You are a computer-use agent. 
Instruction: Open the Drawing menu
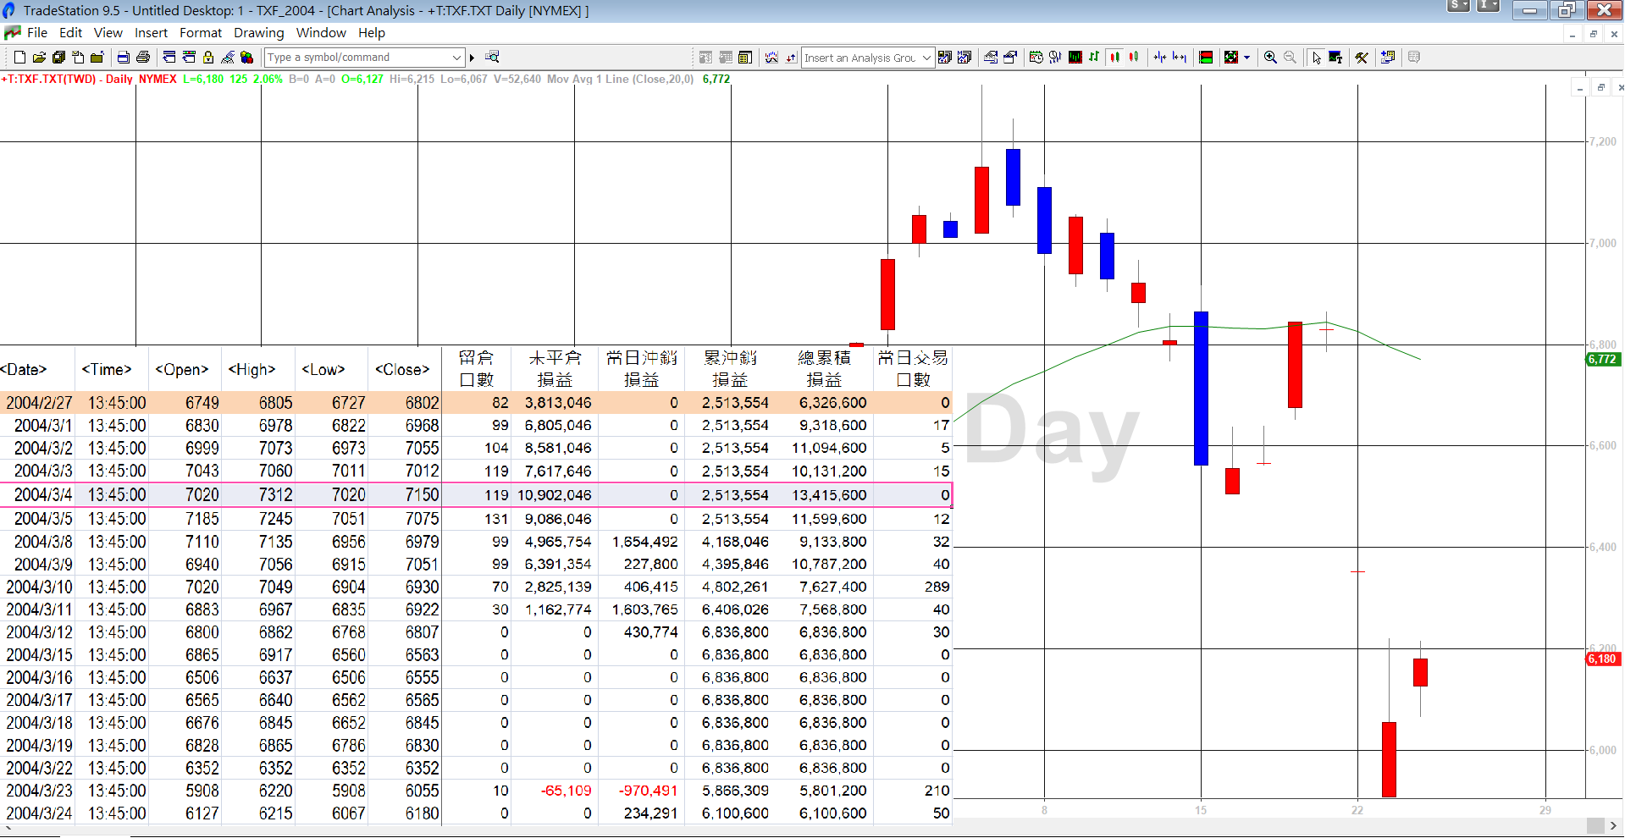click(258, 33)
